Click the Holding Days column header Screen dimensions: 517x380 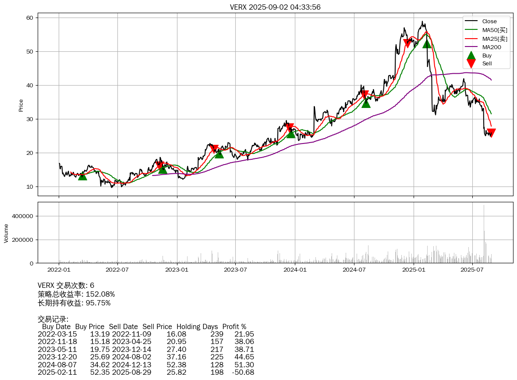click(x=197, y=326)
